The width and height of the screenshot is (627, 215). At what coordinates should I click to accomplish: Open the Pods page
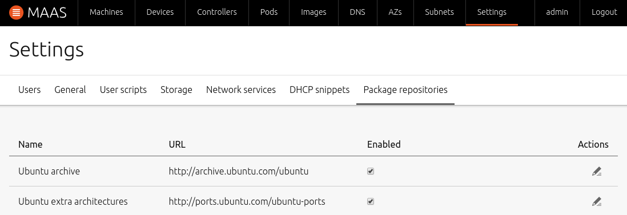(x=269, y=13)
